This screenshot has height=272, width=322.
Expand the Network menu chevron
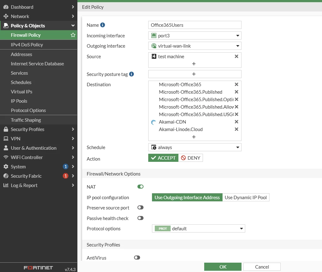[73, 16]
